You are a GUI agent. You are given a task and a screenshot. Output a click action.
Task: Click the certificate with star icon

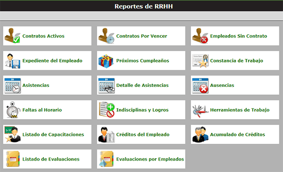(200, 61)
